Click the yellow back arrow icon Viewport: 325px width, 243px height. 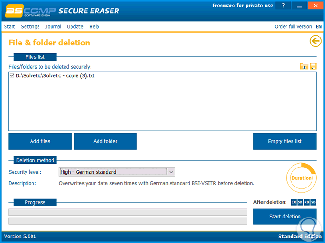(x=315, y=41)
